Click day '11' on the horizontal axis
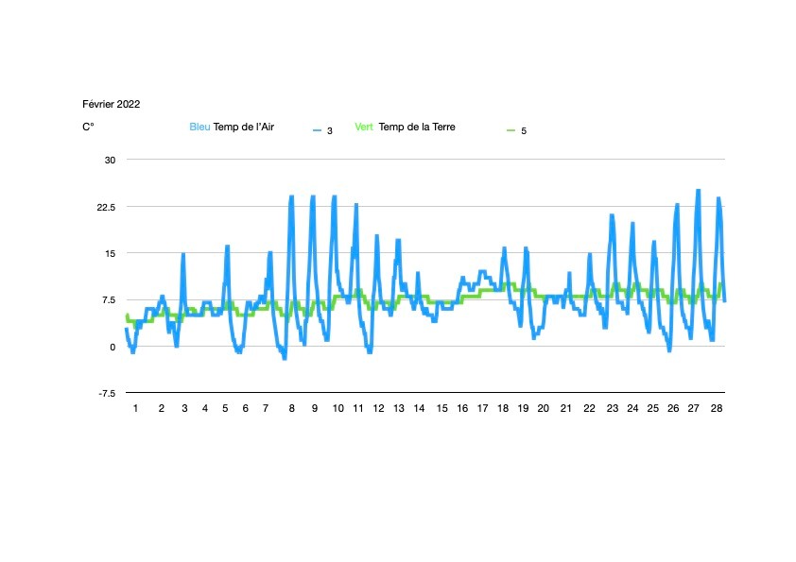The width and height of the screenshot is (796, 562). tap(358, 408)
